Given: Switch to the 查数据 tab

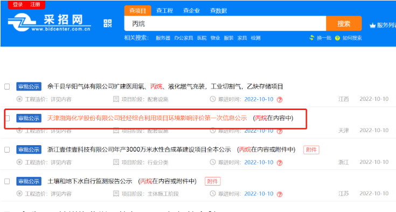Looking at the screenshot, I should point(218,11).
